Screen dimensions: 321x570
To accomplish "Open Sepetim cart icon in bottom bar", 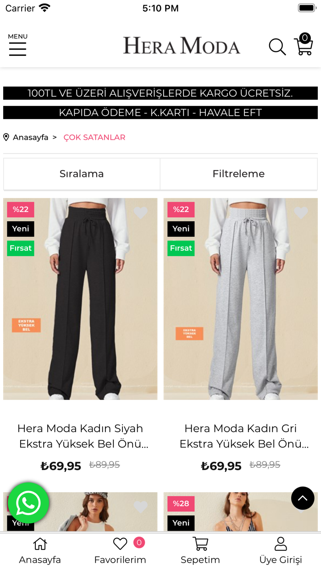I will (x=200, y=543).
